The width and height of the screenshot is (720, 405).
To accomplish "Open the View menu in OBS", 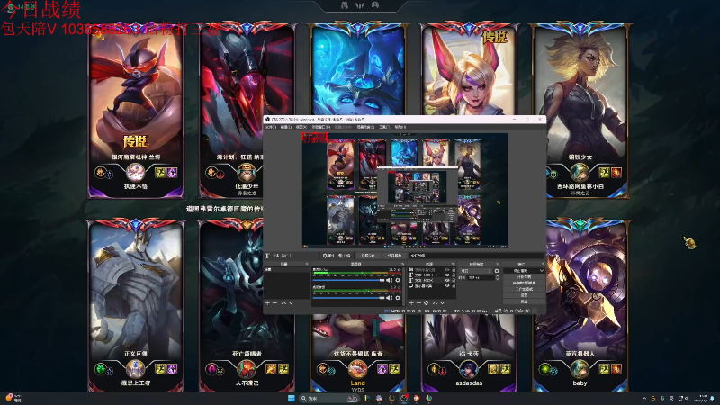I will point(301,127).
